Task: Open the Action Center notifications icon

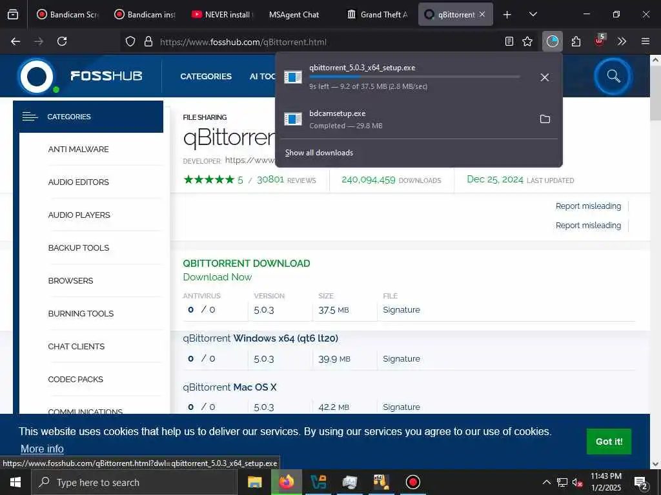Action: coord(641,483)
